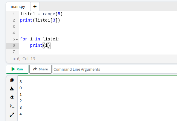Click the Ln: 6, Col: 13 status text

click(x=23, y=59)
